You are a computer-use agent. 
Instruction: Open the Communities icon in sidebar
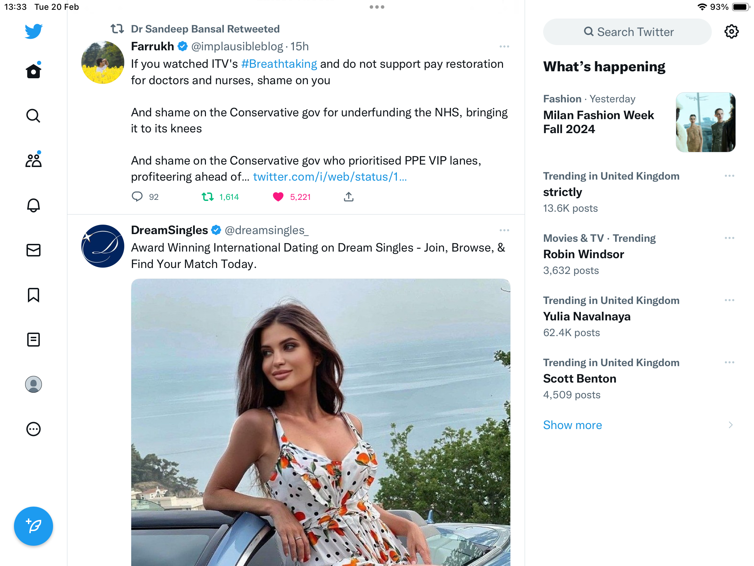click(x=34, y=160)
